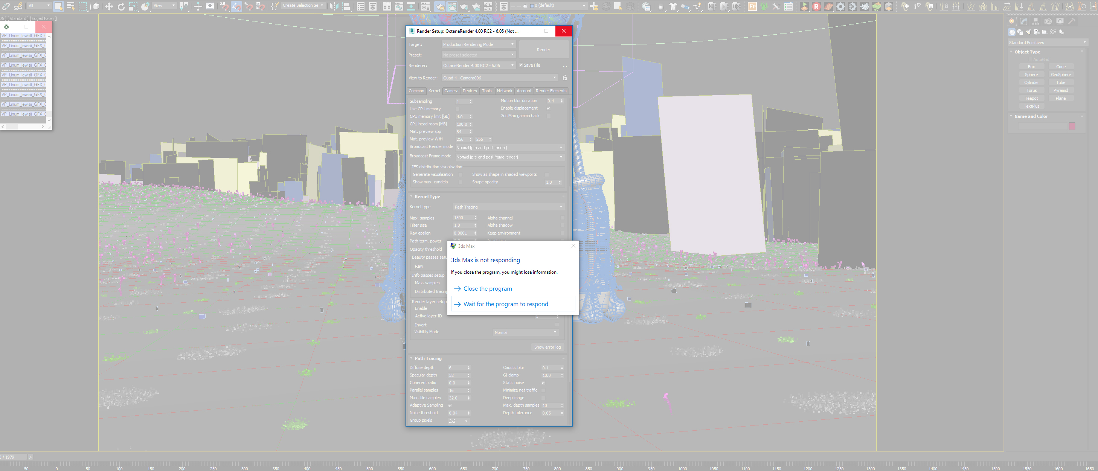The image size is (1098, 471).
Task: Open the Render Elements tab
Action: click(x=551, y=91)
